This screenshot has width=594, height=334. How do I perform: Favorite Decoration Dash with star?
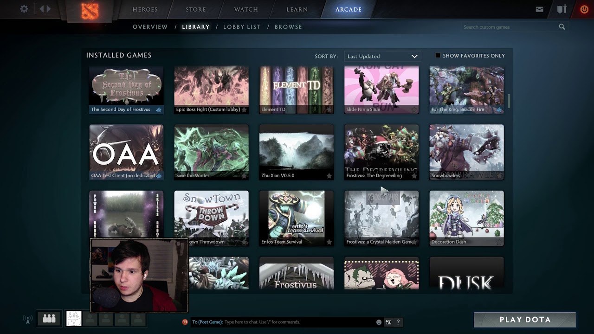[499, 242]
